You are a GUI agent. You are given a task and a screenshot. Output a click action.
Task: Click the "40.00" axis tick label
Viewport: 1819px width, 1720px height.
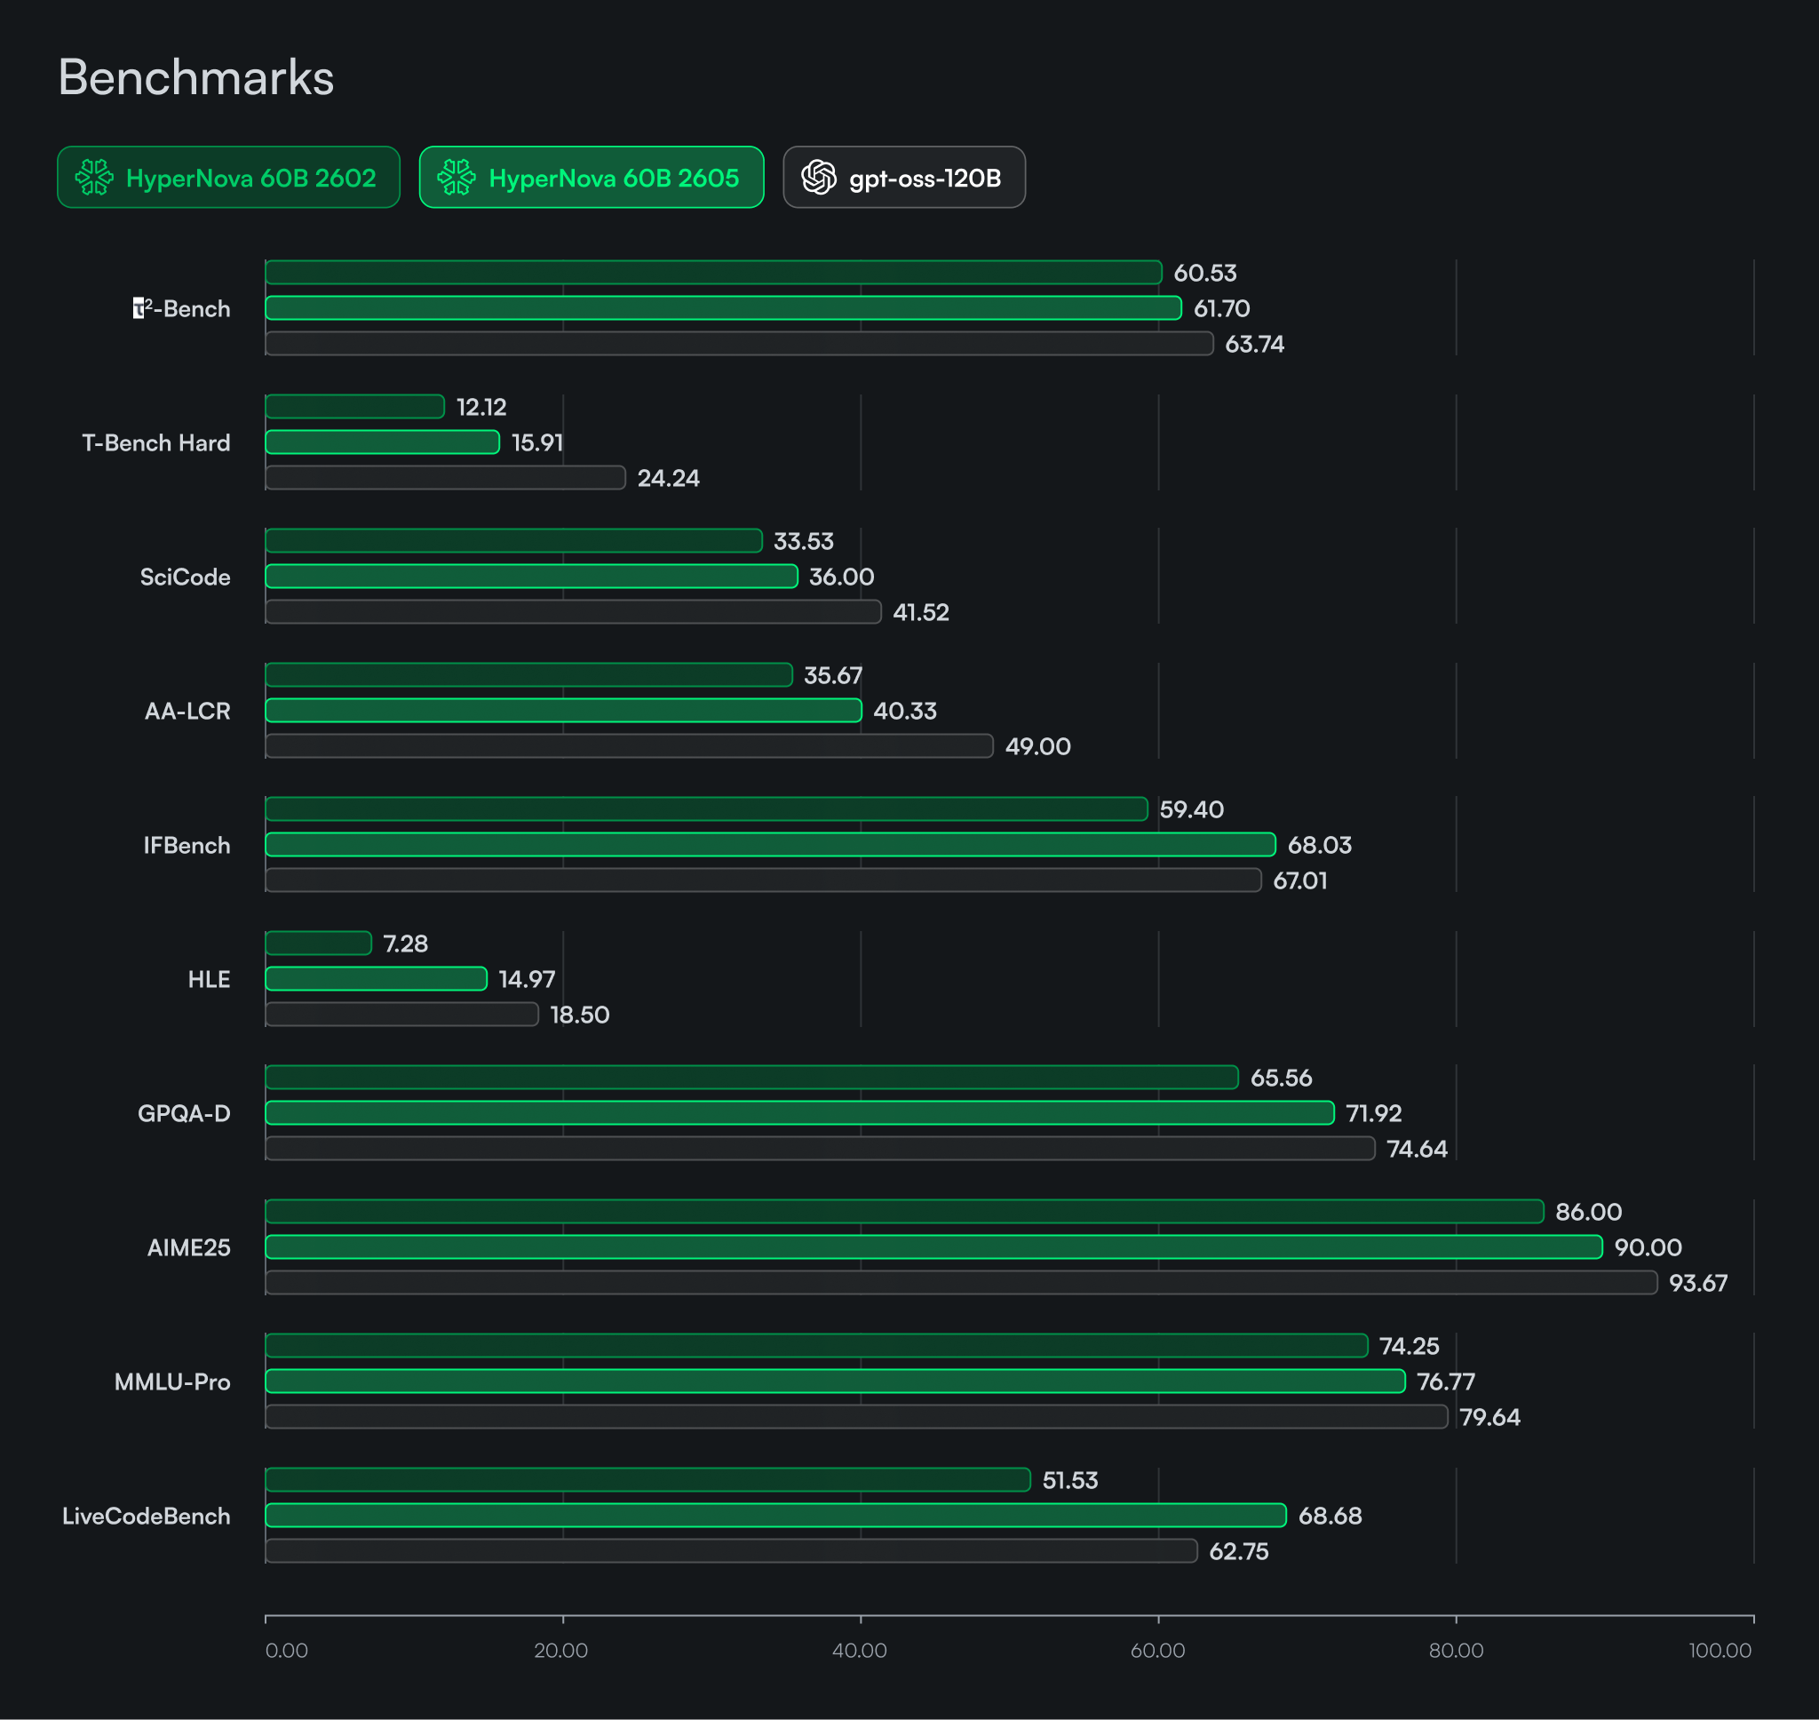point(860,1651)
